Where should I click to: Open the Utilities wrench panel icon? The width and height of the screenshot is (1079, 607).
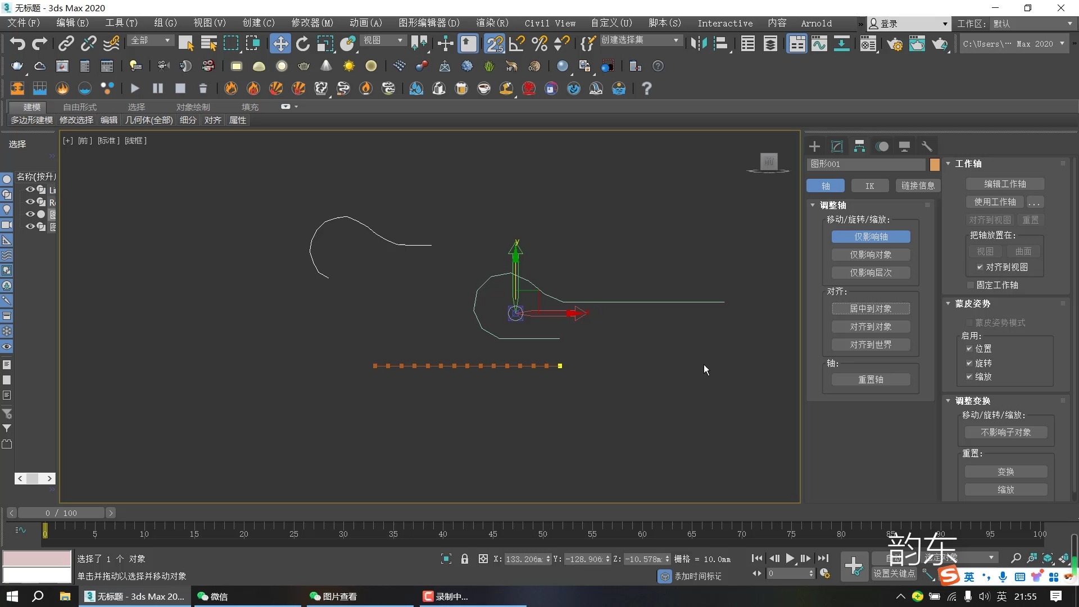click(x=927, y=147)
